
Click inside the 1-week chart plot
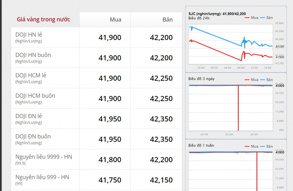click(x=231, y=171)
